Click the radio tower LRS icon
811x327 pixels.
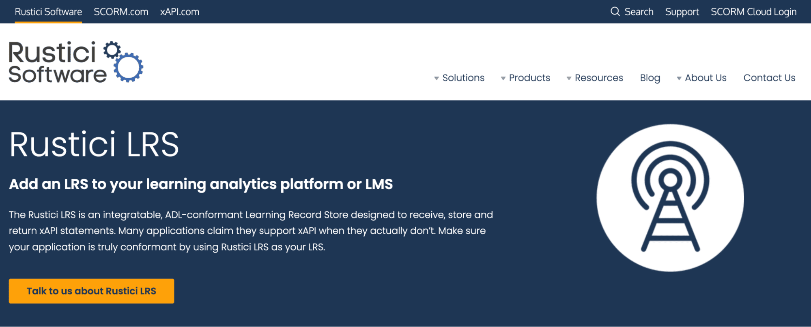(670, 198)
